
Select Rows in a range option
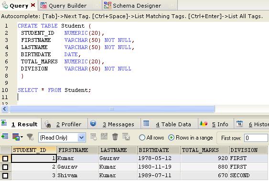coord(171,138)
